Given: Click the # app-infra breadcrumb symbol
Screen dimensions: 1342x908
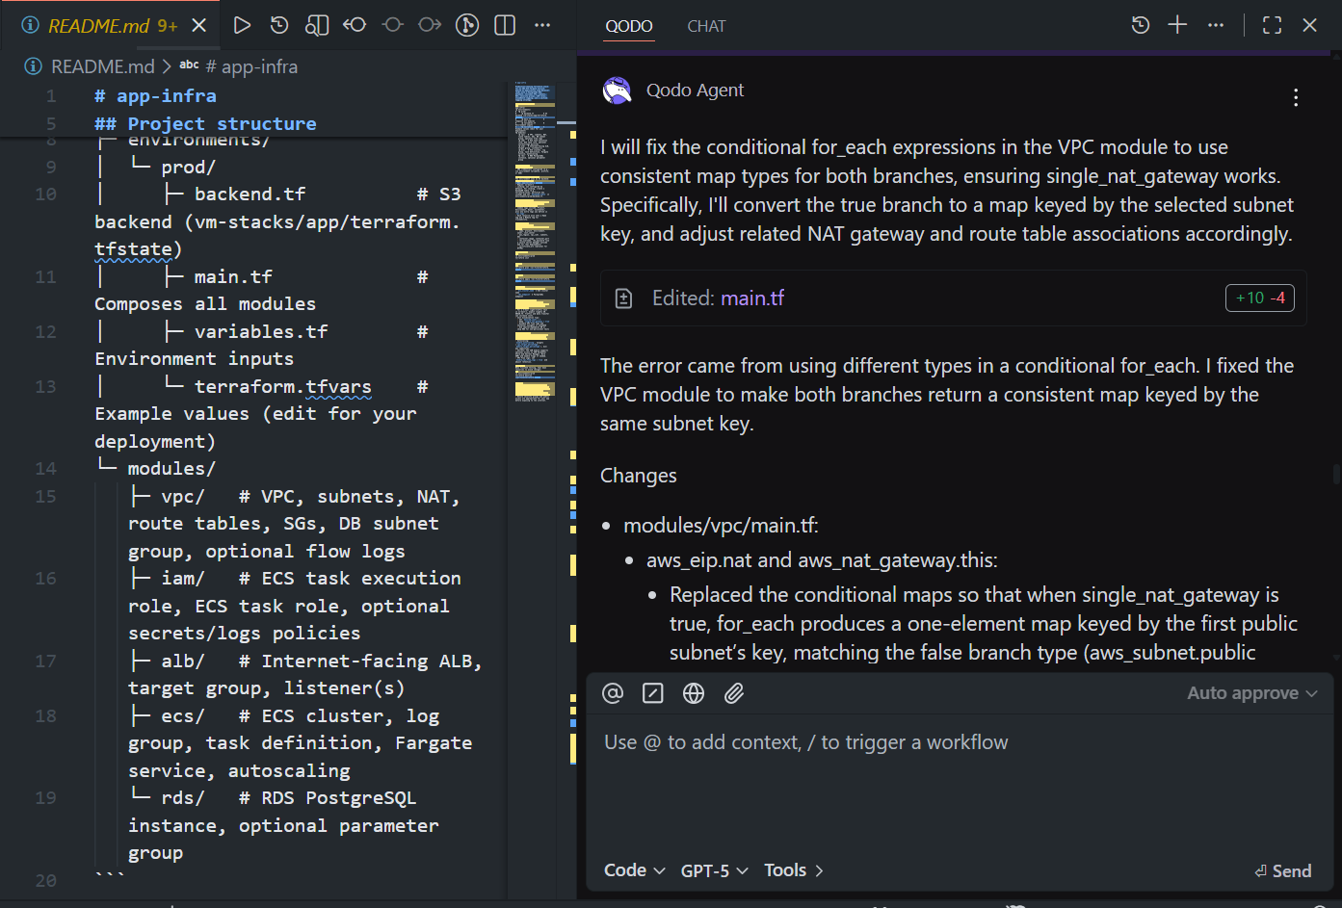Looking at the screenshot, I should pos(250,66).
